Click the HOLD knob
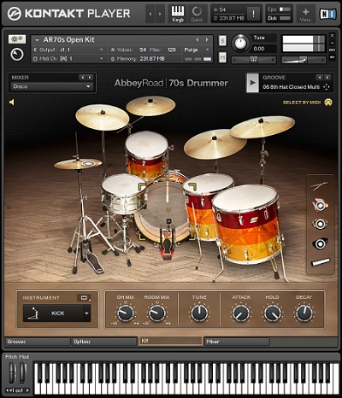The width and height of the screenshot is (342, 398). (x=273, y=313)
